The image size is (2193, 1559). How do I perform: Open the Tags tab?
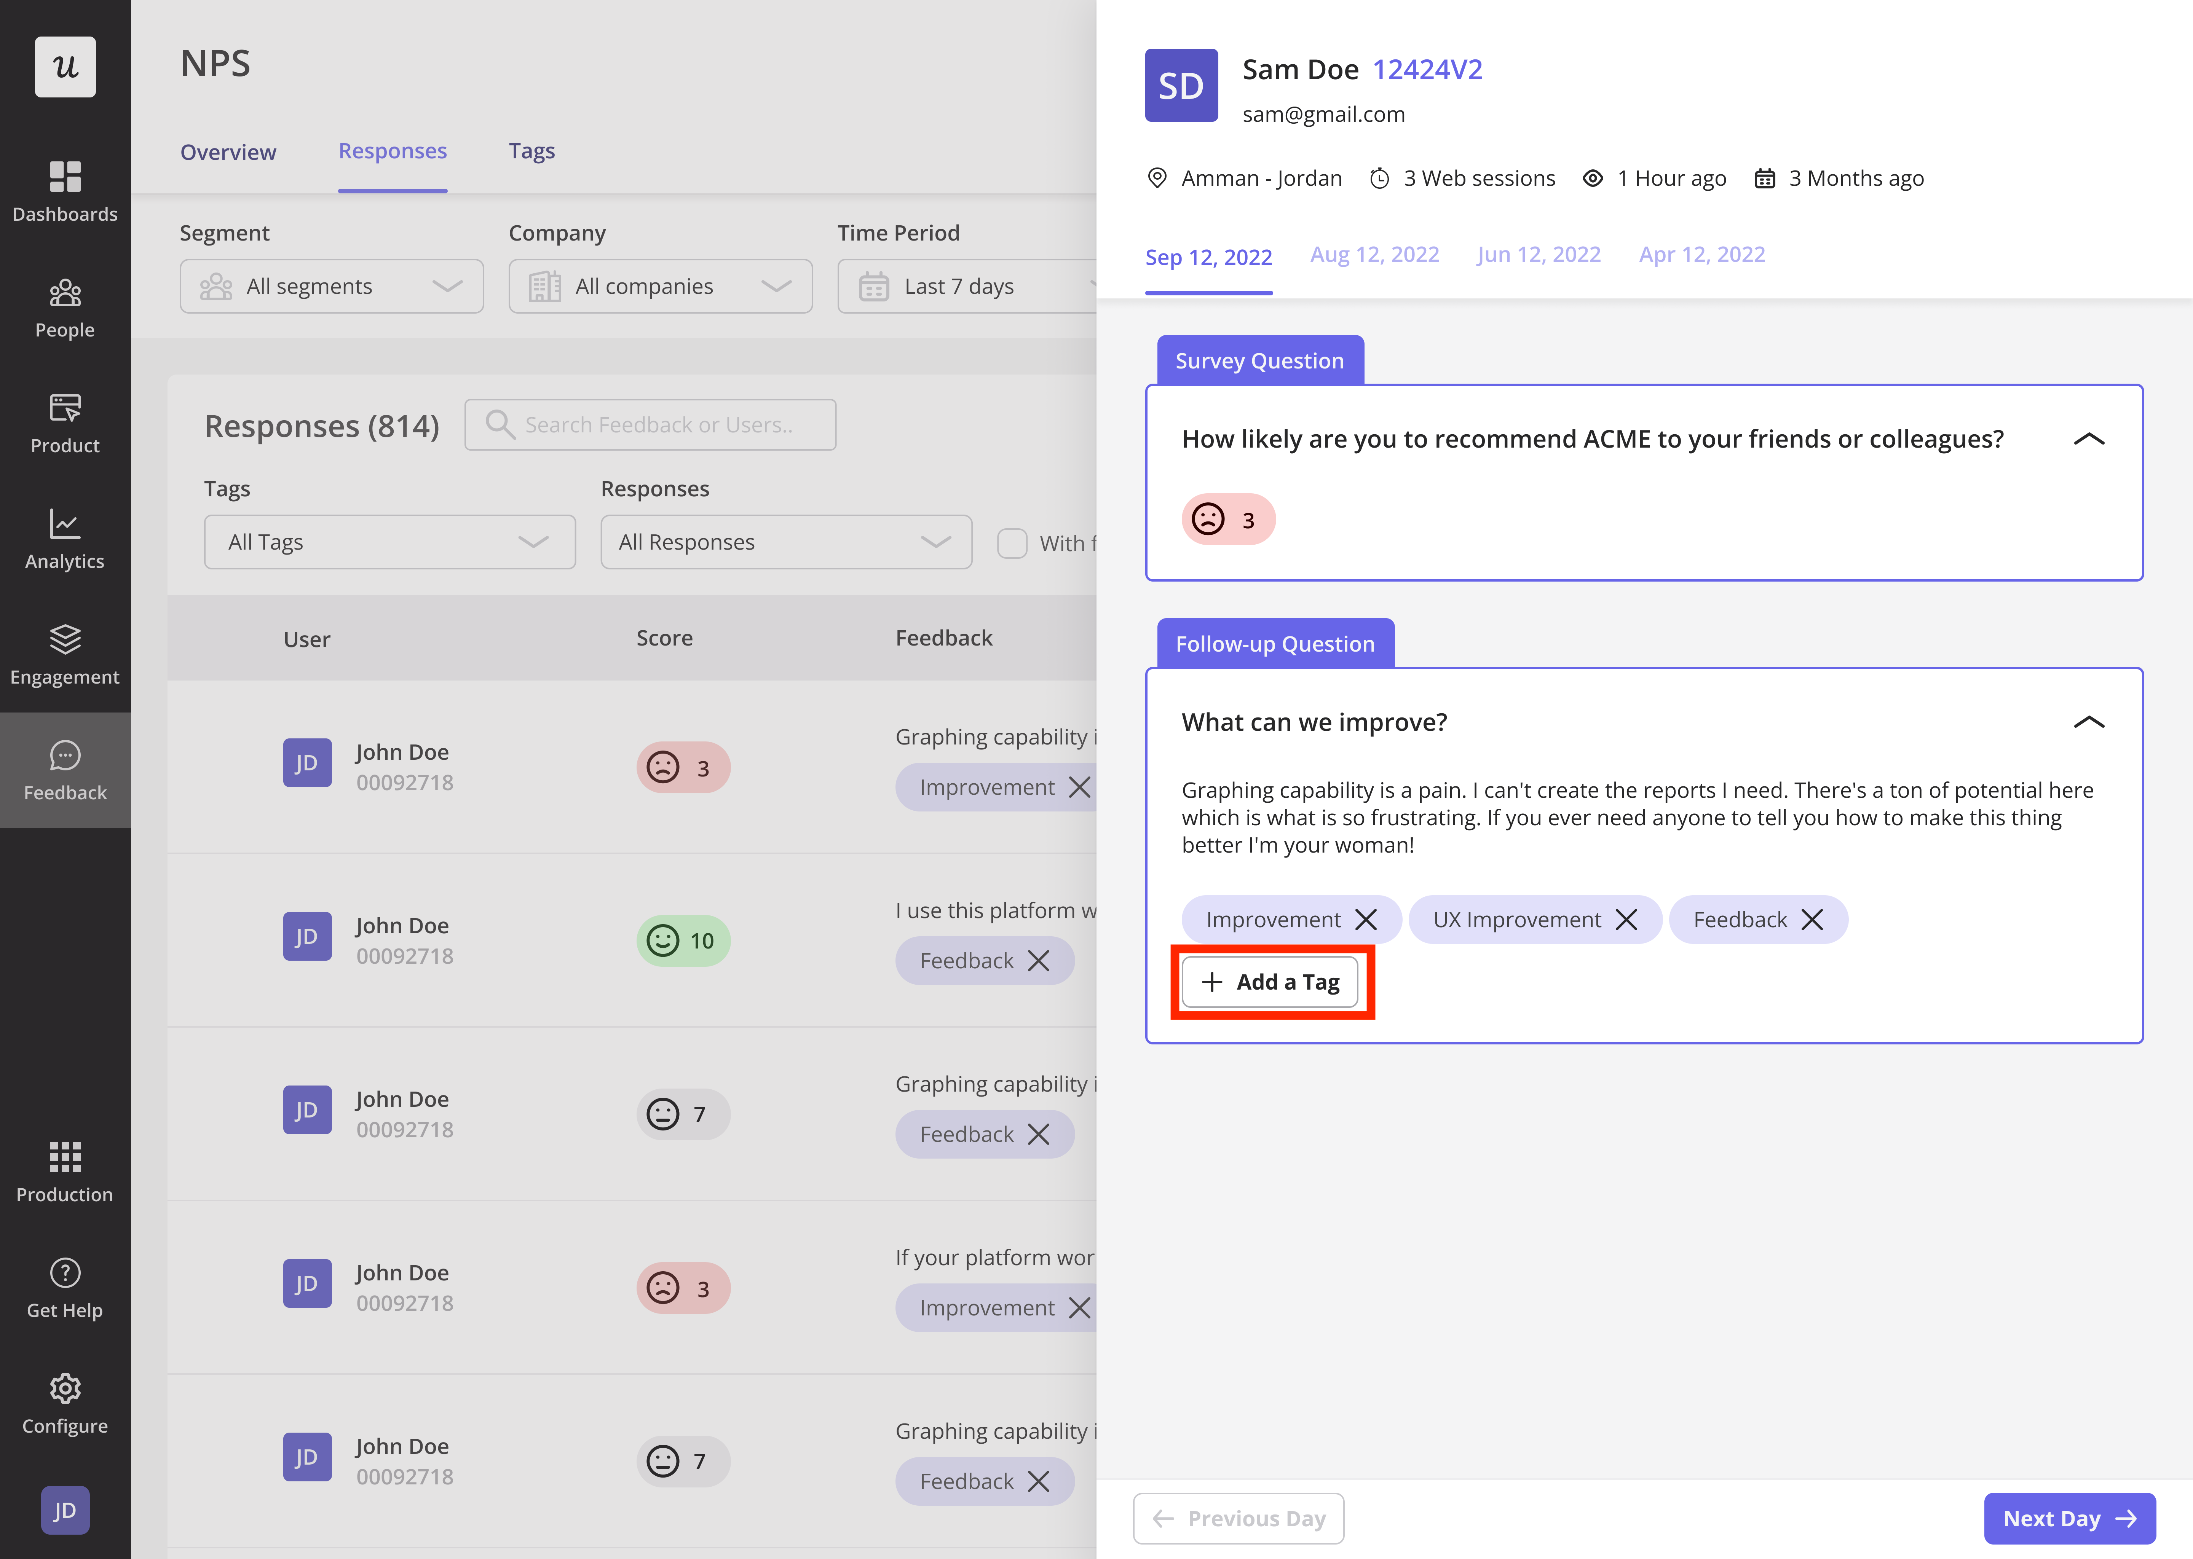532,152
